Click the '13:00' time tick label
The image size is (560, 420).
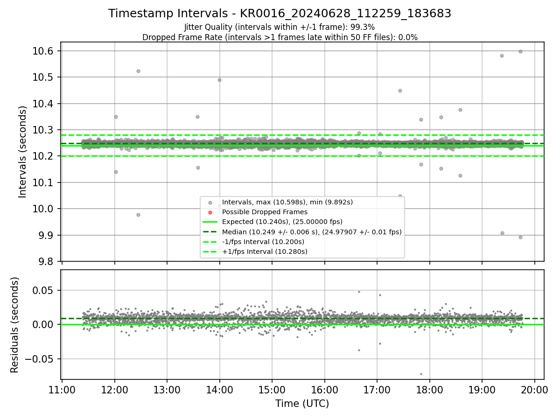click(167, 389)
